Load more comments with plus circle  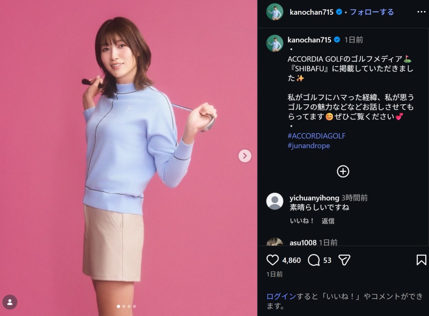tap(343, 171)
